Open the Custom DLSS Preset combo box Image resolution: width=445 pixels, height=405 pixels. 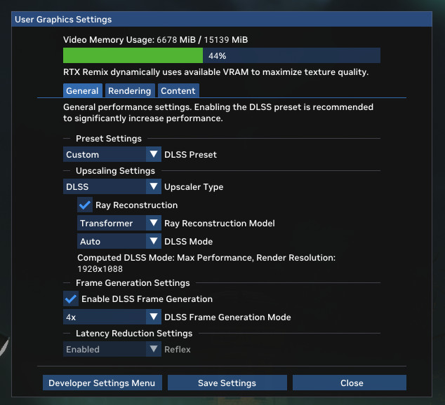pyautogui.click(x=112, y=154)
